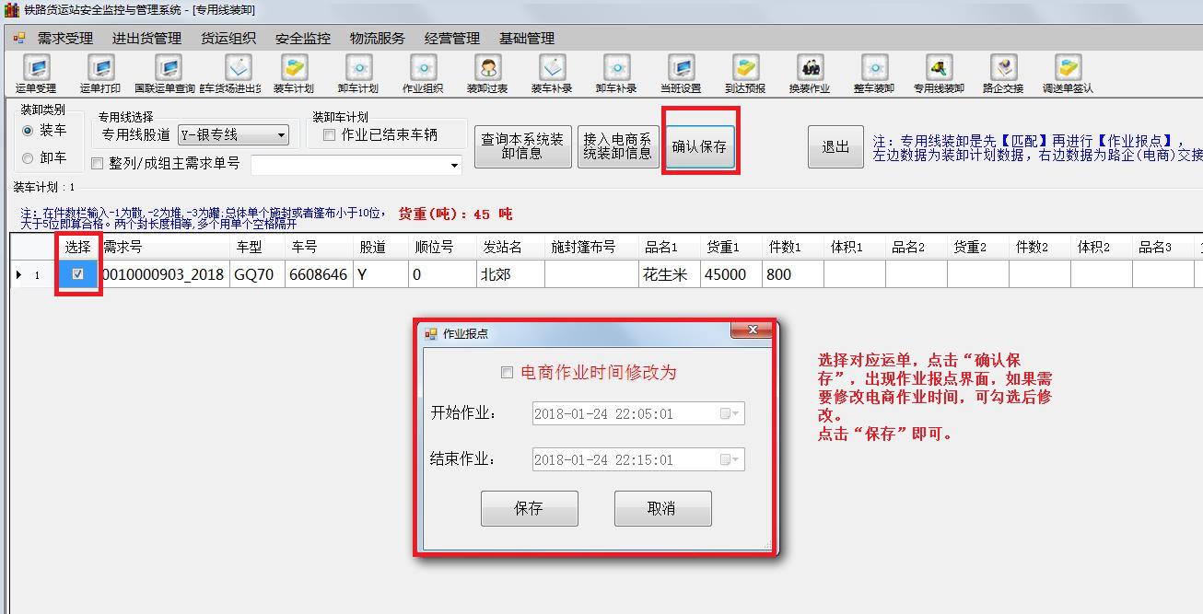Image resolution: width=1203 pixels, height=614 pixels.
Task: Enable the 作业已结束车辆 checkbox
Action: [329, 135]
